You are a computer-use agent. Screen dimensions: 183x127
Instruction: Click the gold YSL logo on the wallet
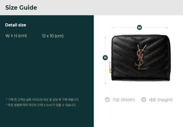141,57
